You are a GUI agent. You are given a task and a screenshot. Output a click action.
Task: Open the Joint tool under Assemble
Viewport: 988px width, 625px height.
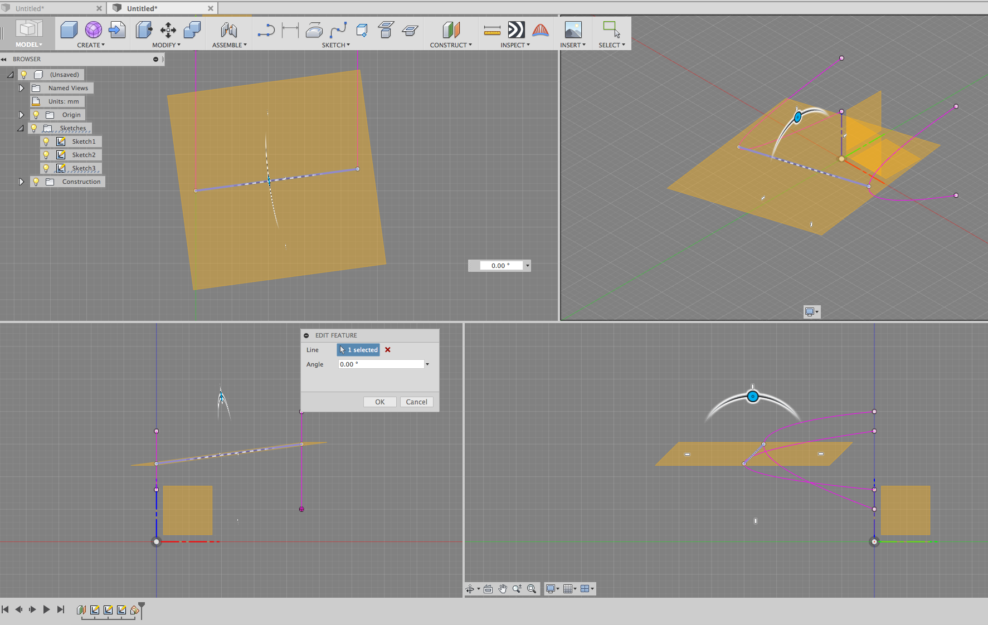point(228,30)
